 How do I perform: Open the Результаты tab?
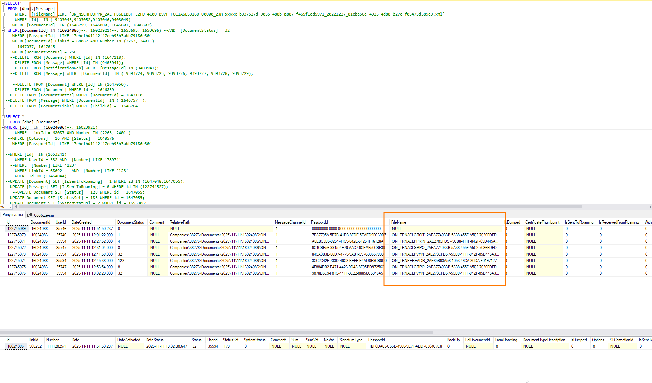coord(13,215)
